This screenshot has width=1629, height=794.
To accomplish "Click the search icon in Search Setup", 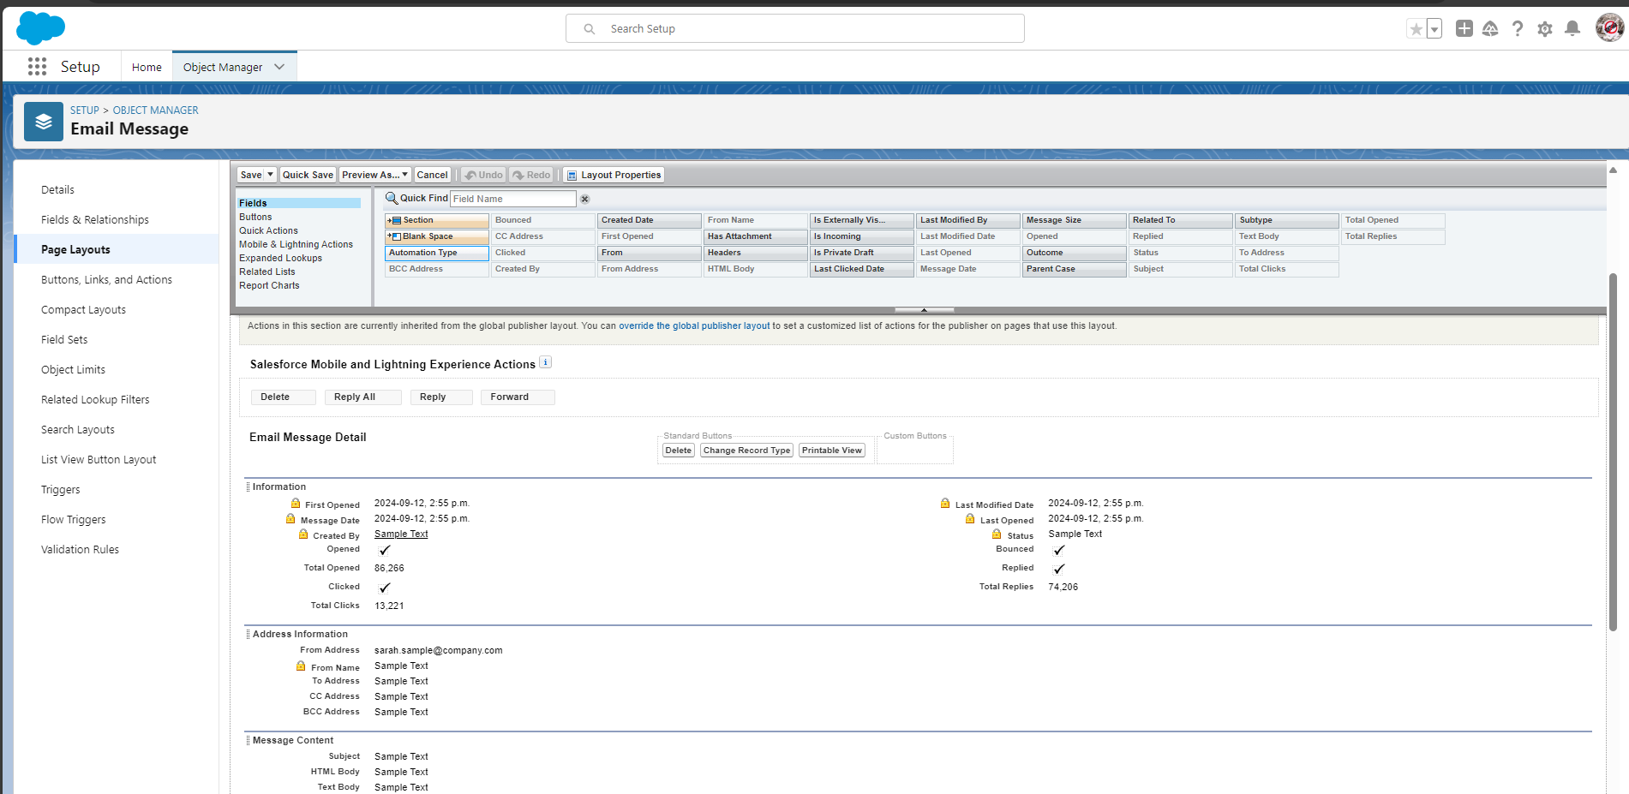I will coord(590,29).
